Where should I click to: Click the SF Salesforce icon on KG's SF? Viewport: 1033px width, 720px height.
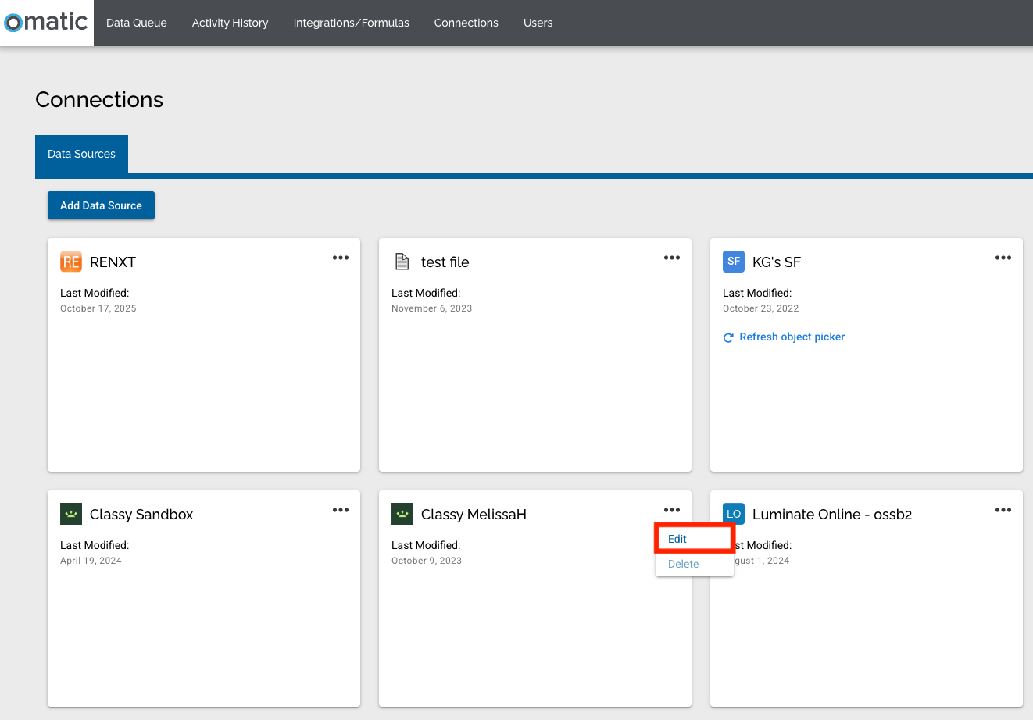pos(734,262)
